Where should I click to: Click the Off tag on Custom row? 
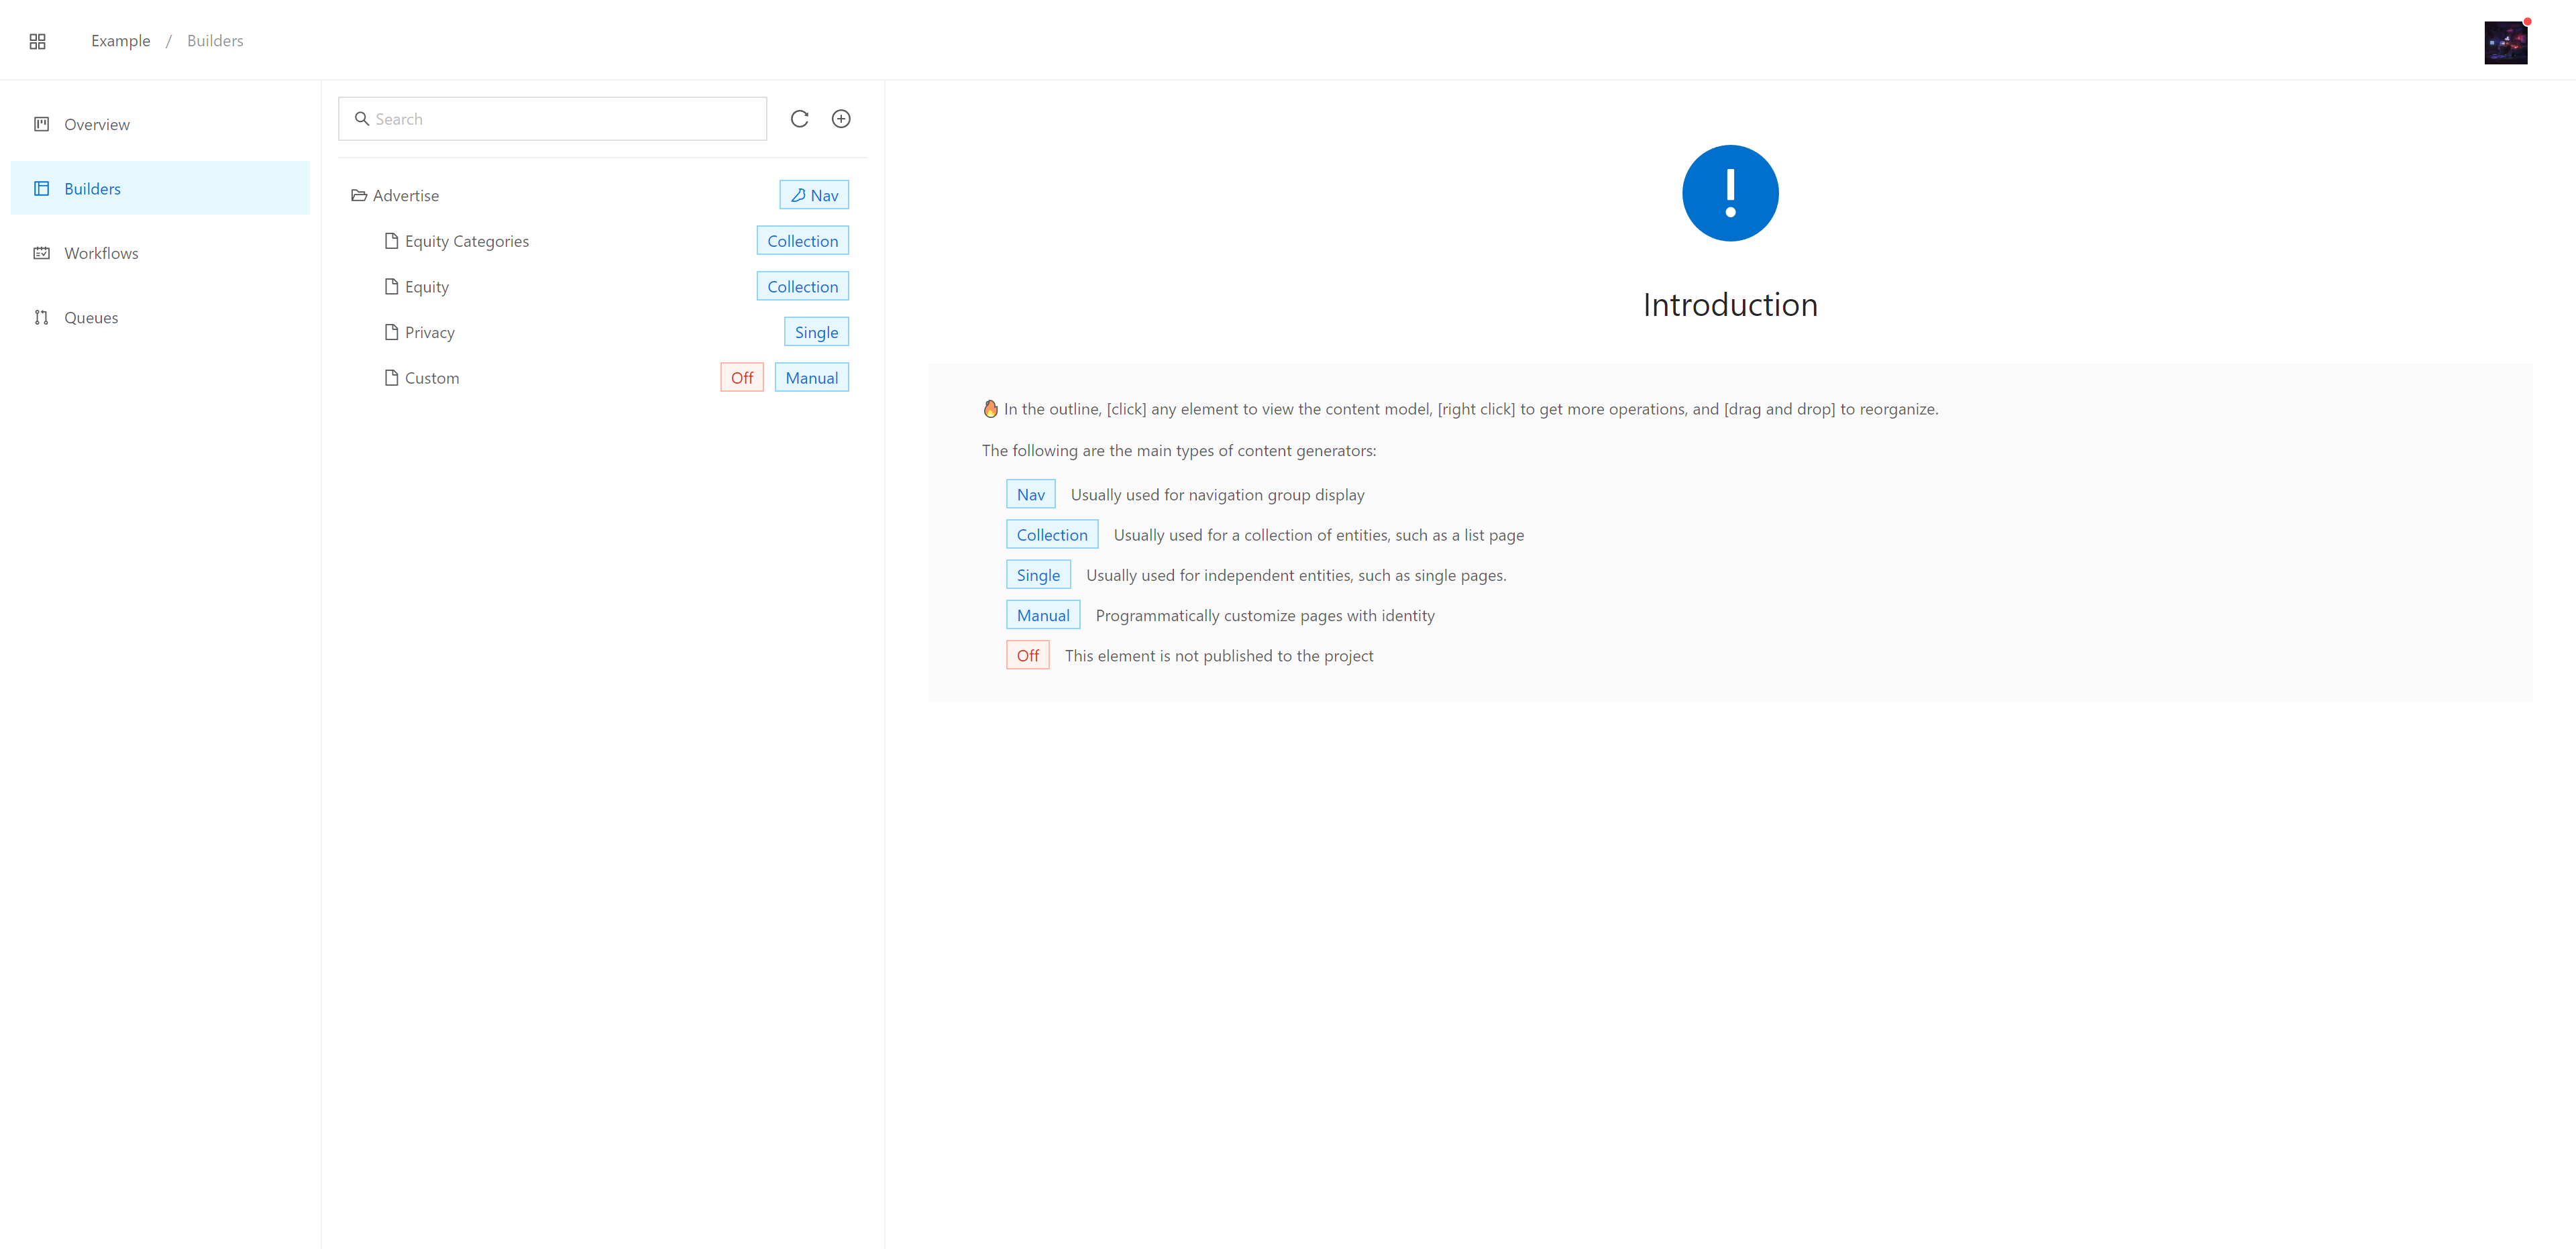coord(742,378)
